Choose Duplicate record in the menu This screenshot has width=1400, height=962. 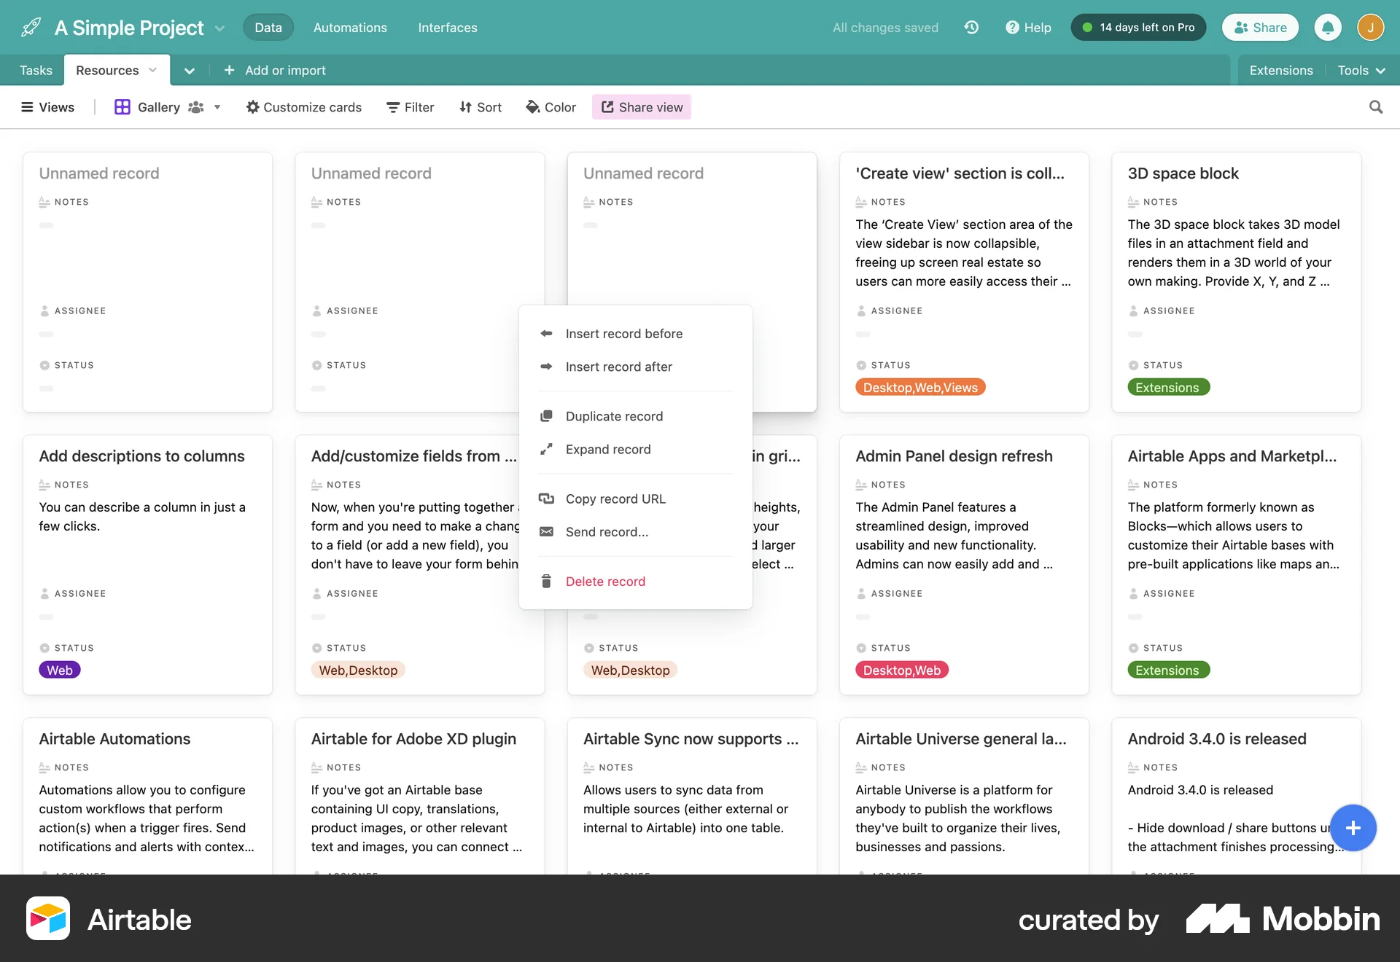click(x=614, y=415)
